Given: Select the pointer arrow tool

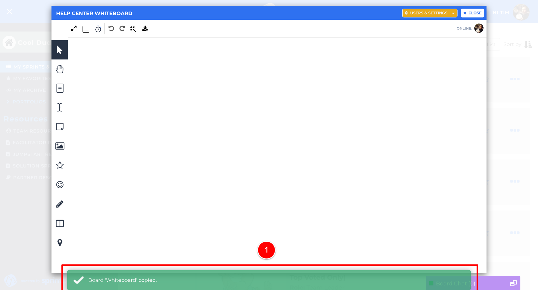Looking at the screenshot, I should pos(60,50).
